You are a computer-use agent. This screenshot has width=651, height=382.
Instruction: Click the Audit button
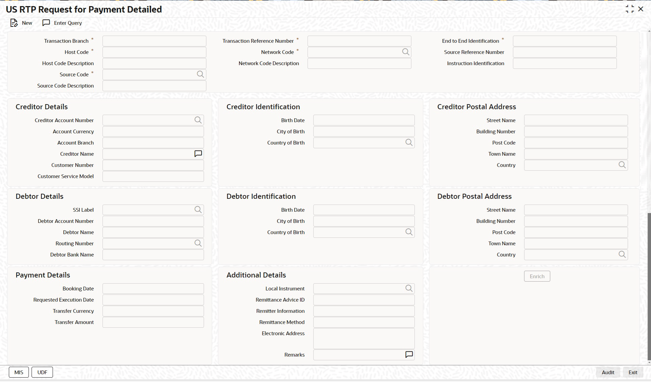pyautogui.click(x=608, y=372)
